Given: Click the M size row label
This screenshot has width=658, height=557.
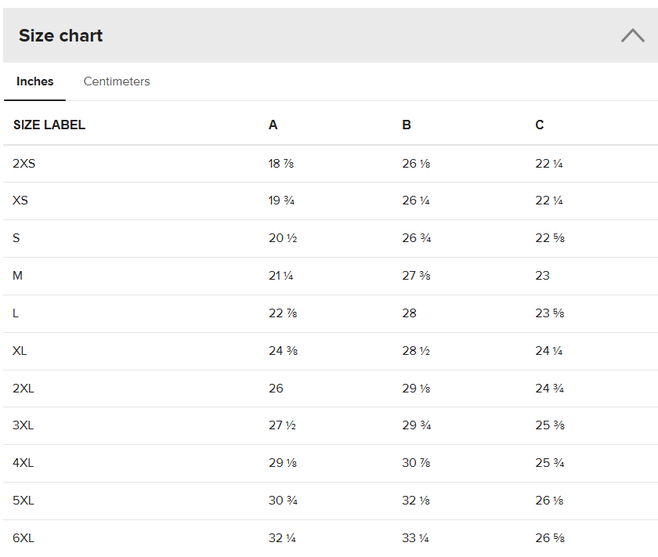Looking at the screenshot, I should tap(18, 276).
